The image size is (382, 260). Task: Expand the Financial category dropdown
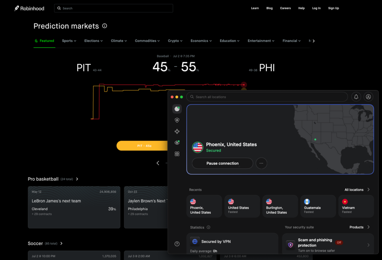point(291,41)
